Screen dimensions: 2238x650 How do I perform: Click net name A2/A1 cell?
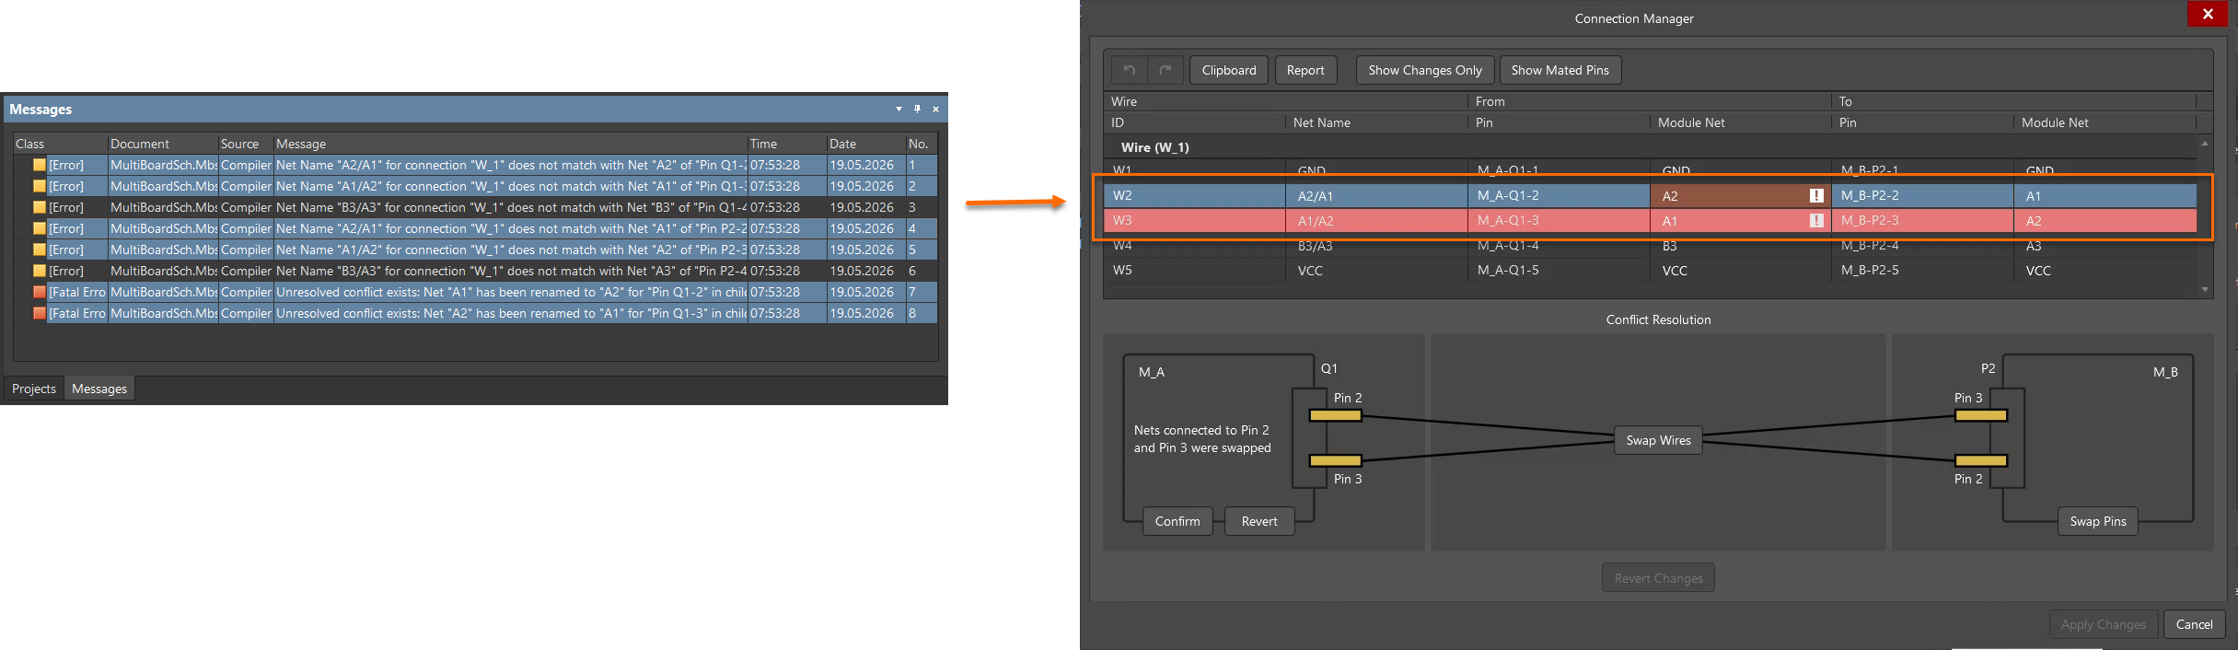(1376, 195)
